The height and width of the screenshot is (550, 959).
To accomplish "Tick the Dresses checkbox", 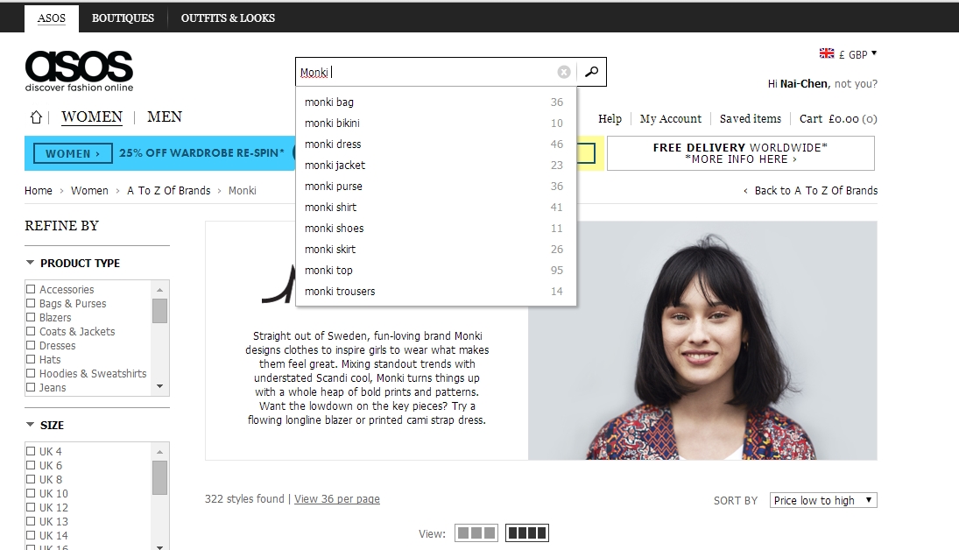I will [x=31, y=345].
